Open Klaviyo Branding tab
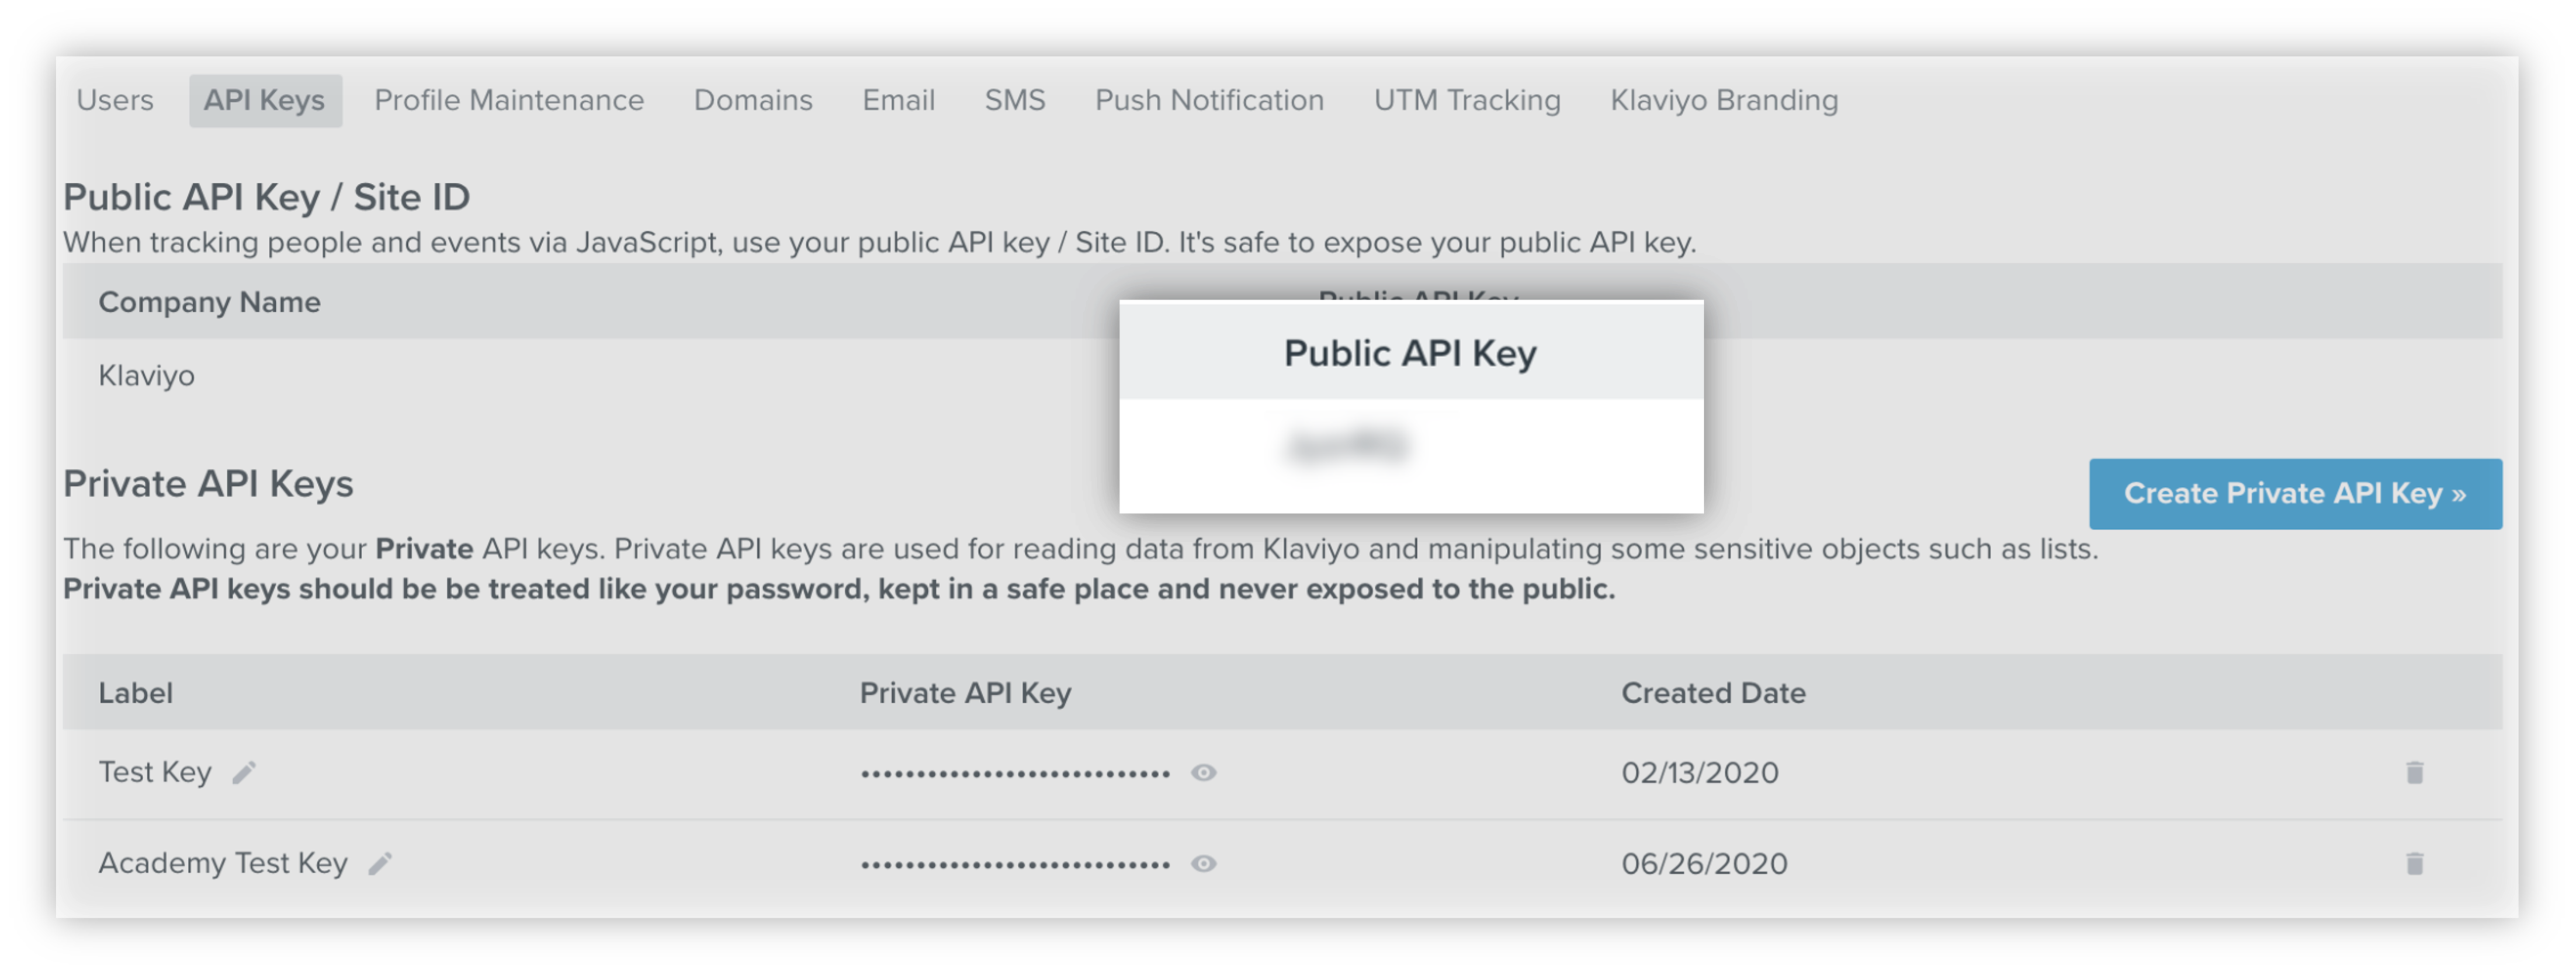The width and height of the screenshot is (2576, 976). 1724,100
